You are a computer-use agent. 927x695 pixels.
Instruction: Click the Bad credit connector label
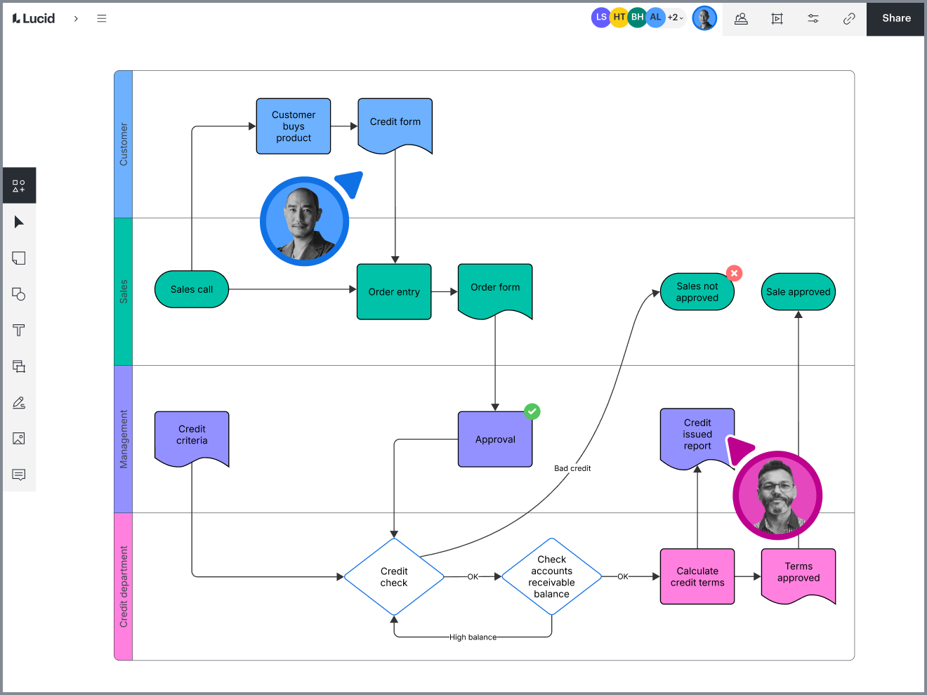[x=572, y=468]
